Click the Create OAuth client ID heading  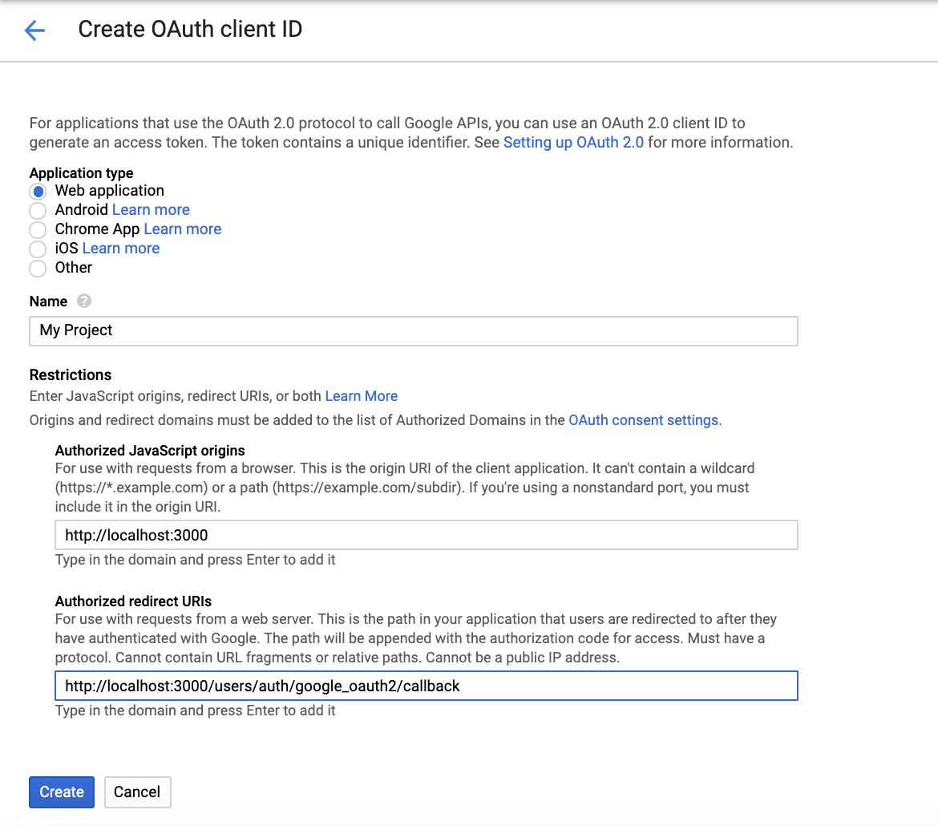pyautogui.click(x=190, y=30)
